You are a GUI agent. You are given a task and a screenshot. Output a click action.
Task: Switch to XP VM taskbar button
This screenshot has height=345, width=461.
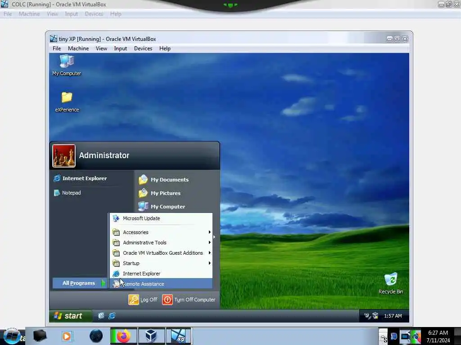click(179, 336)
